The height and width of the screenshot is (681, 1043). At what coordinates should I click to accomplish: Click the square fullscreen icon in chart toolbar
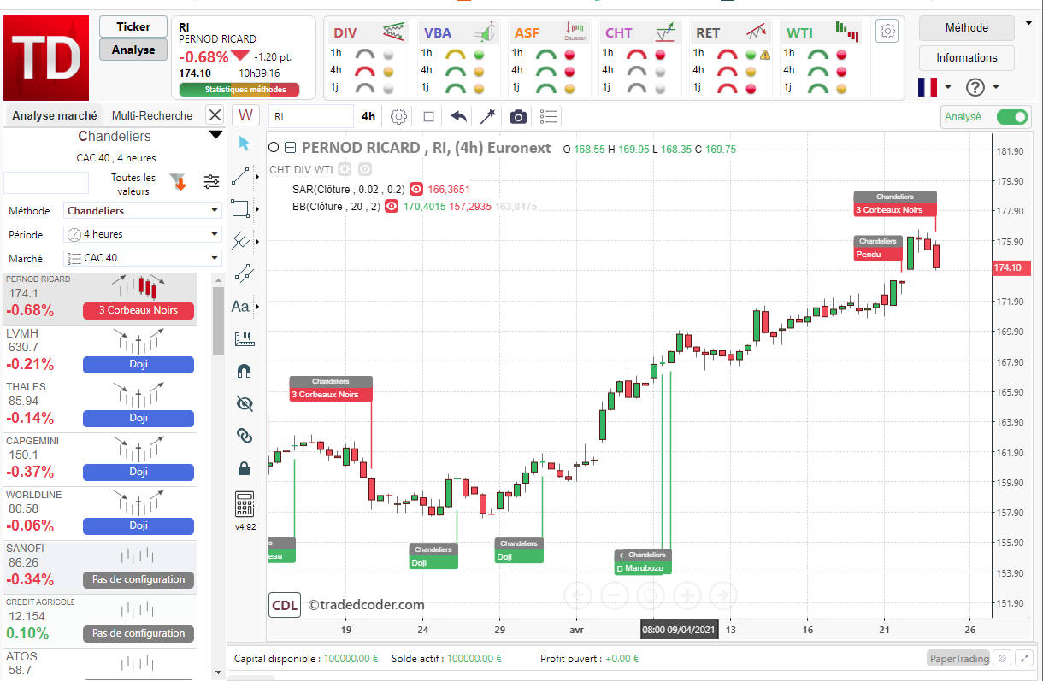[x=429, y=117]
